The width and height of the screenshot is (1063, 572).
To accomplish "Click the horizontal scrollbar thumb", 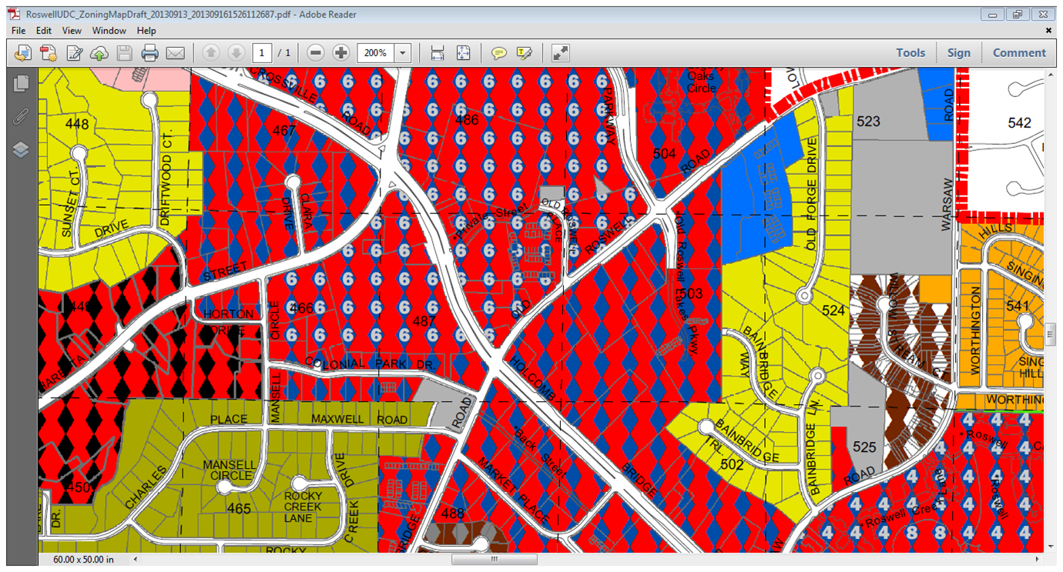I will tap(494, 560).
